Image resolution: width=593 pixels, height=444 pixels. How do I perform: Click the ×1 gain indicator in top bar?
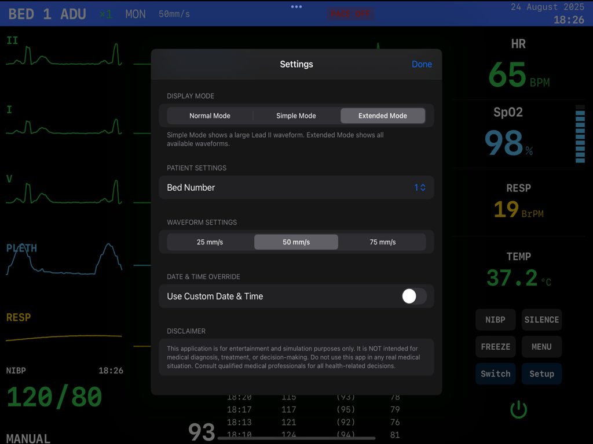(105, 14)
